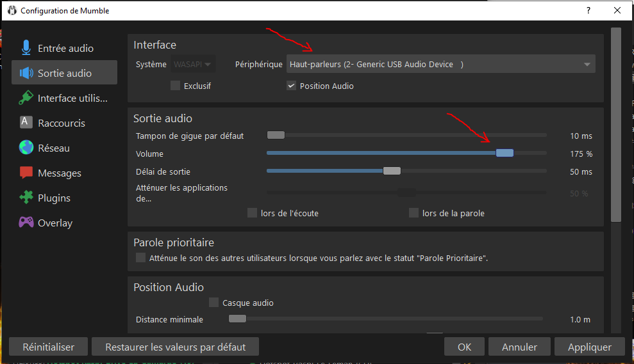
Task: Click the Interface section heading
Action: point(155,45)
